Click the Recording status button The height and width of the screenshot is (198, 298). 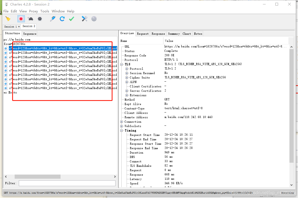pyautogui.click(x=287, y=193)
